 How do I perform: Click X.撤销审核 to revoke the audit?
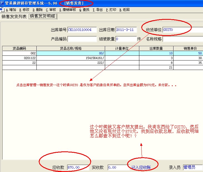68,10
